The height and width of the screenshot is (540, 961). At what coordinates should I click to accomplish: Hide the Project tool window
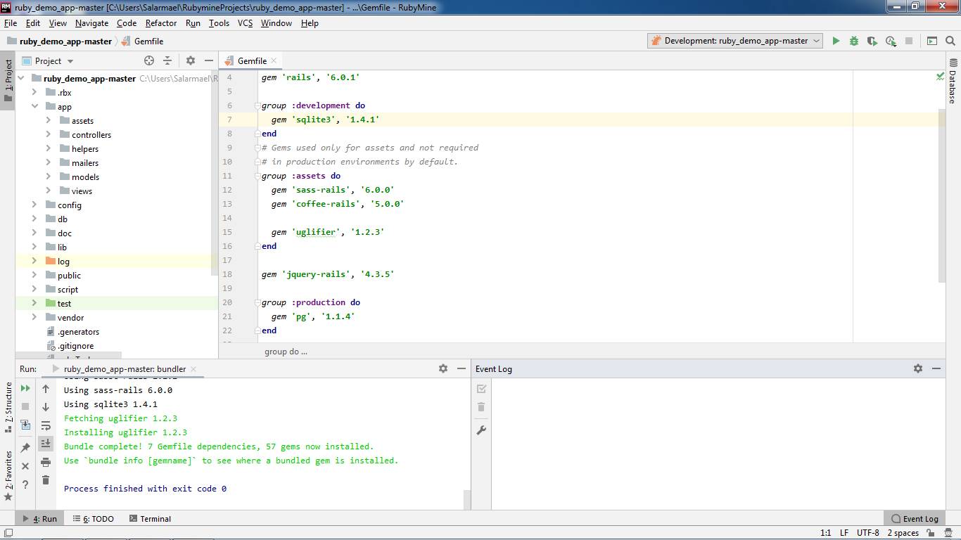pos(209,60)
